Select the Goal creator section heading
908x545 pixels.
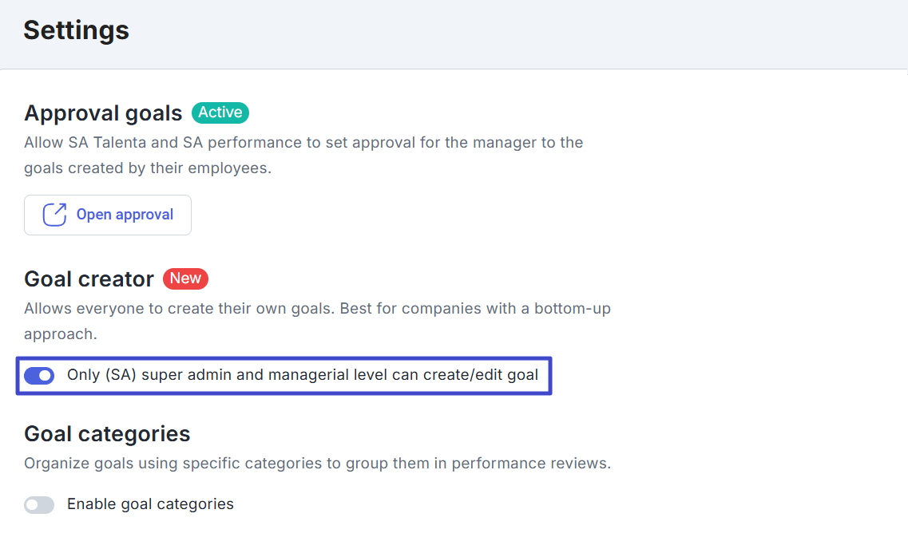[89, 279]
